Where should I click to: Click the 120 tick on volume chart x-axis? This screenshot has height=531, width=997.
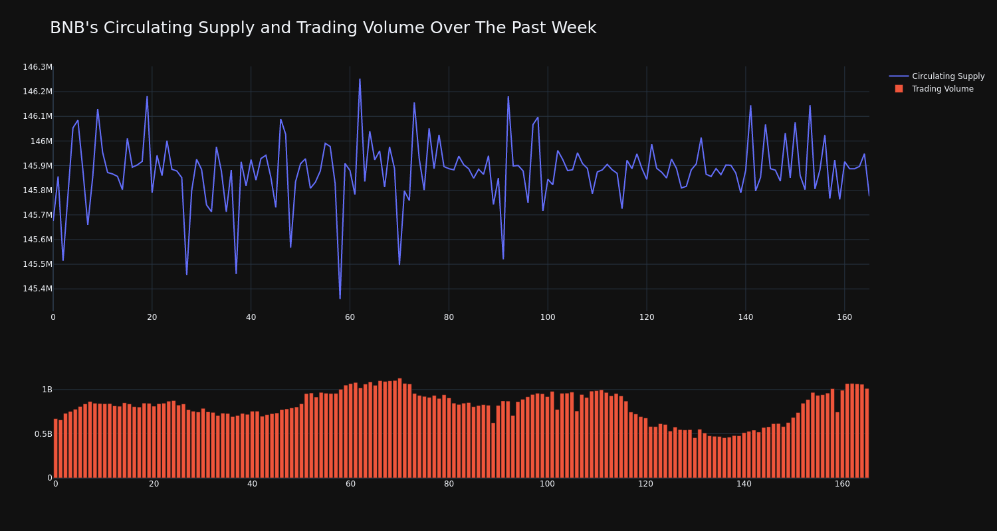(x=645, y=484)
